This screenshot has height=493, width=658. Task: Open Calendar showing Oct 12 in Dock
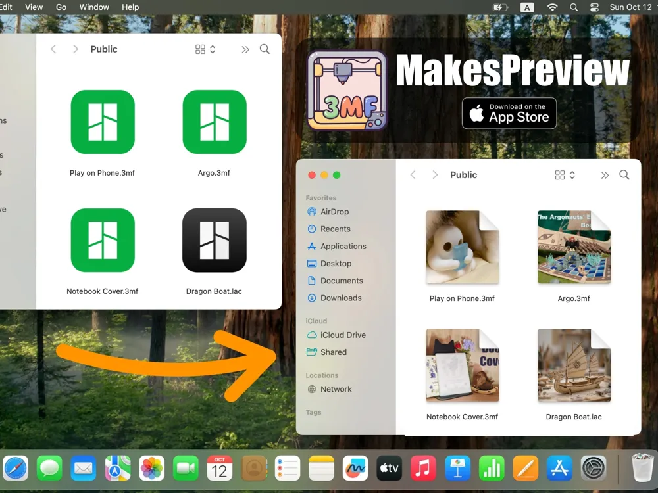220,468
